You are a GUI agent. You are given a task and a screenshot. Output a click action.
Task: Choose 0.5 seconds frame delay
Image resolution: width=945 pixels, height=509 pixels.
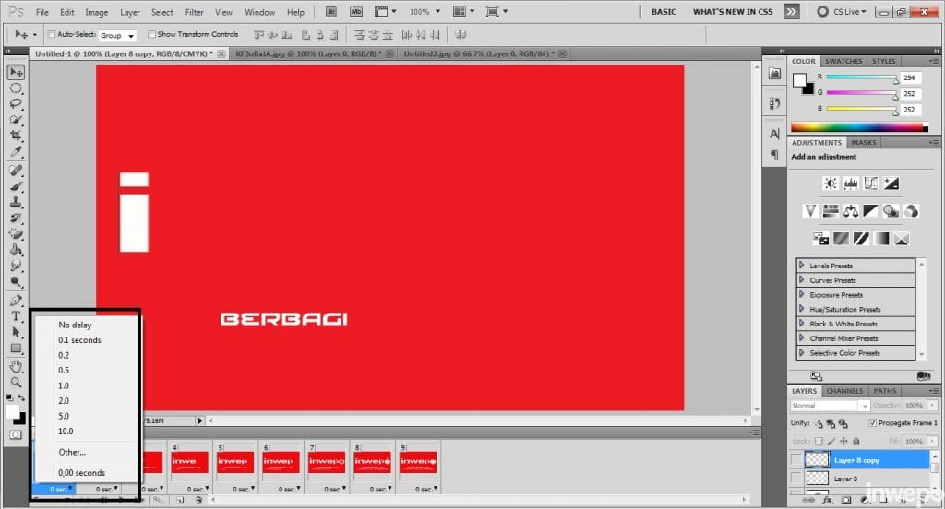click(64, 371)
